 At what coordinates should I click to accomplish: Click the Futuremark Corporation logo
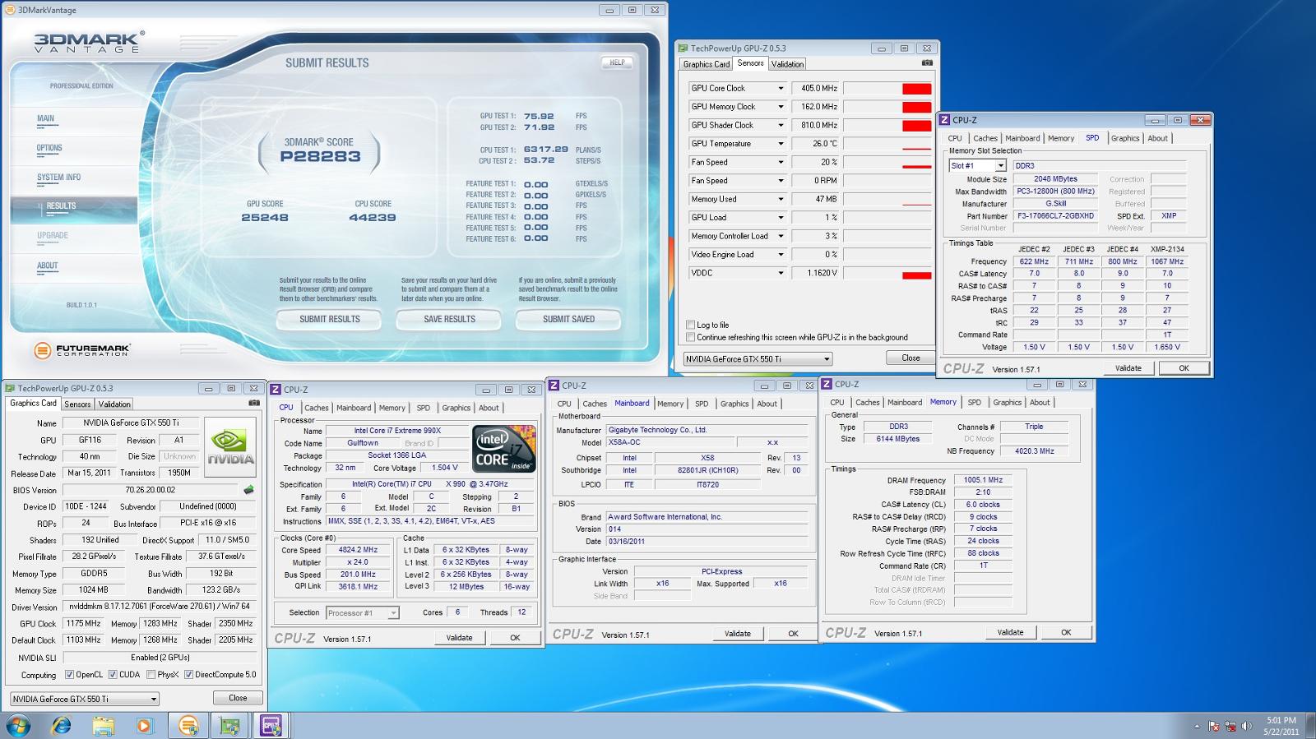(x=81, y=350)
